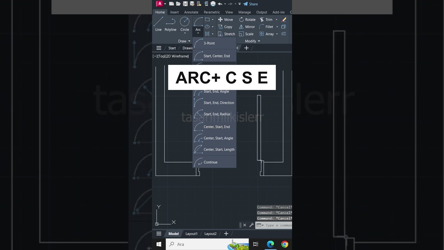Click the Save icon in quick access toolbar
This screenshot has height=250, width=444.
click(x=185, y=4)
